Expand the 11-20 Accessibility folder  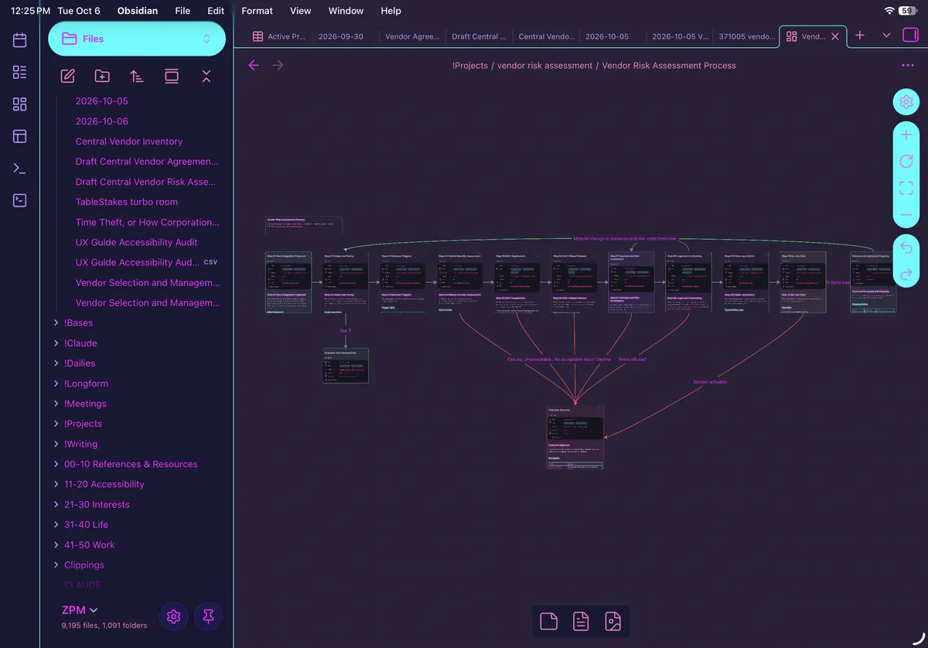click(104, 484)
